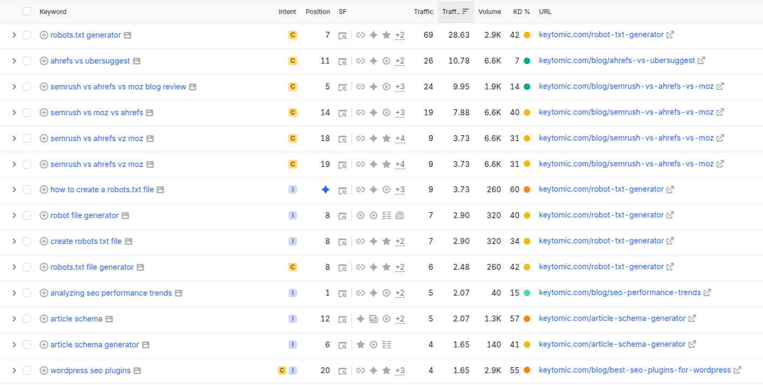
Task: Check the box for article schema generator
Action: tap(27, 345)
